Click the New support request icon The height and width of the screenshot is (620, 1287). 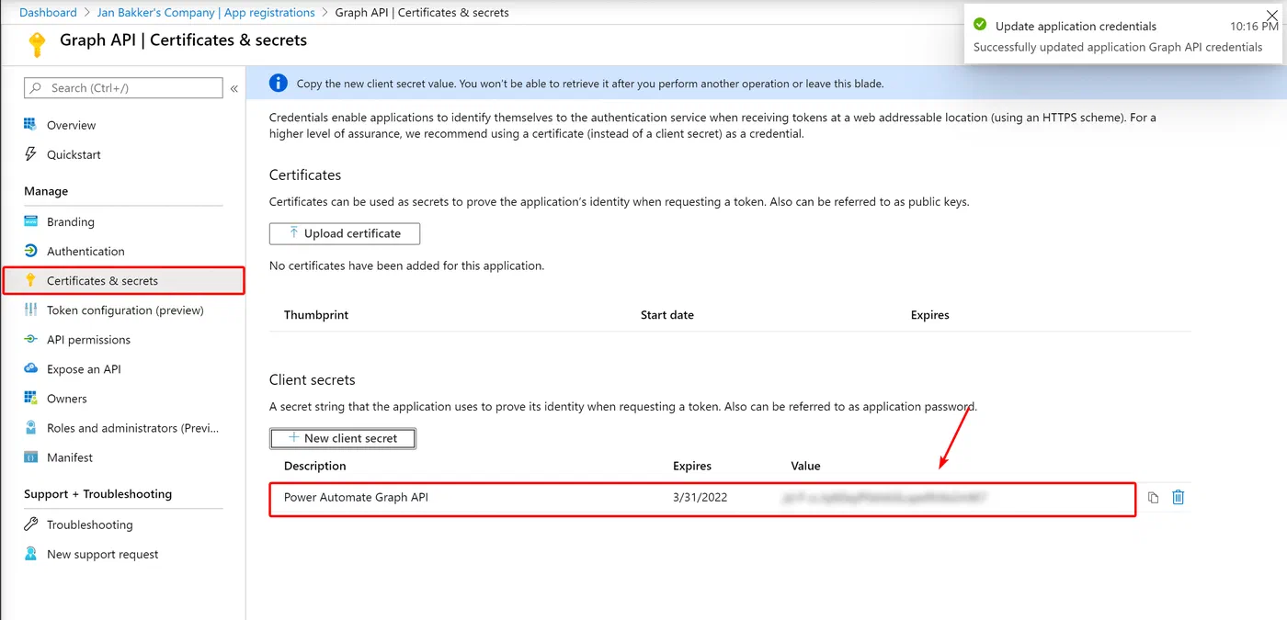click(30, 554)
